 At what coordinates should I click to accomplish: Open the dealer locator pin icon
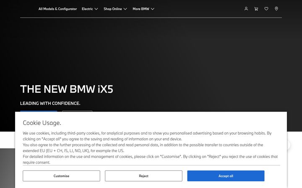[x=276, y=9]
